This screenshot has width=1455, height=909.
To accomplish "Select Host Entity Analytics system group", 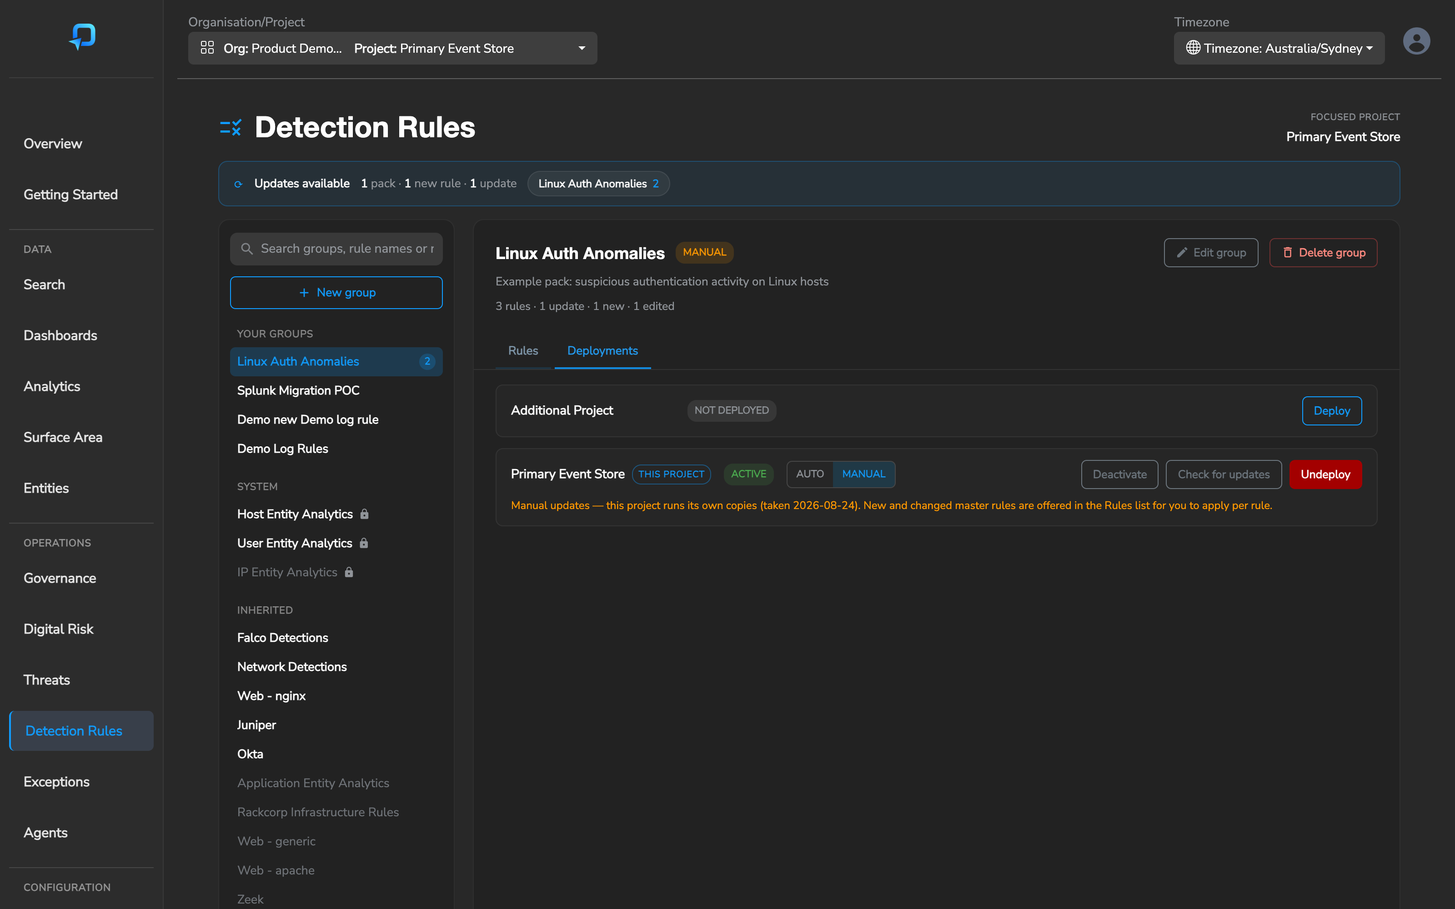I will click(x=336, y=514).
